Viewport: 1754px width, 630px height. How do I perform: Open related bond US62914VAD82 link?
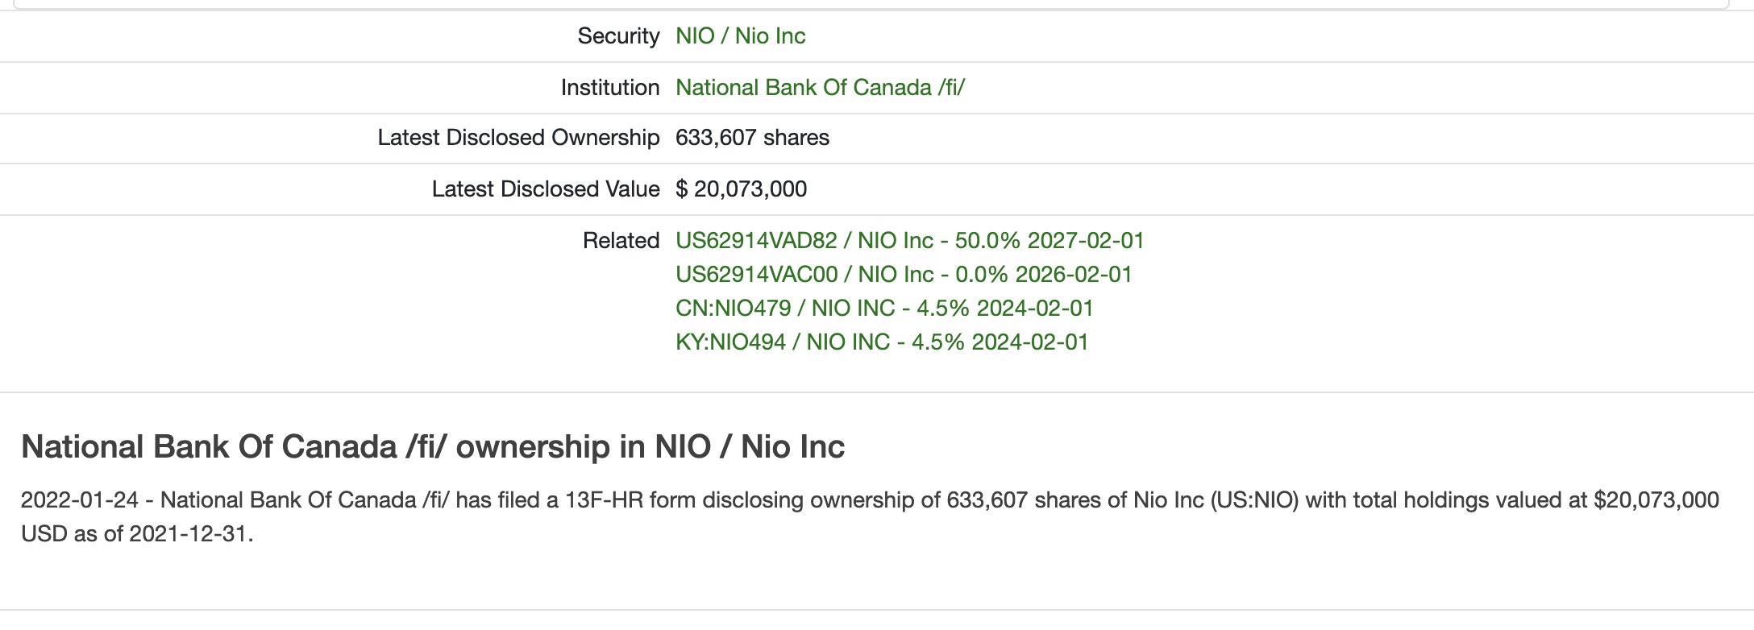tap(909, 241)
